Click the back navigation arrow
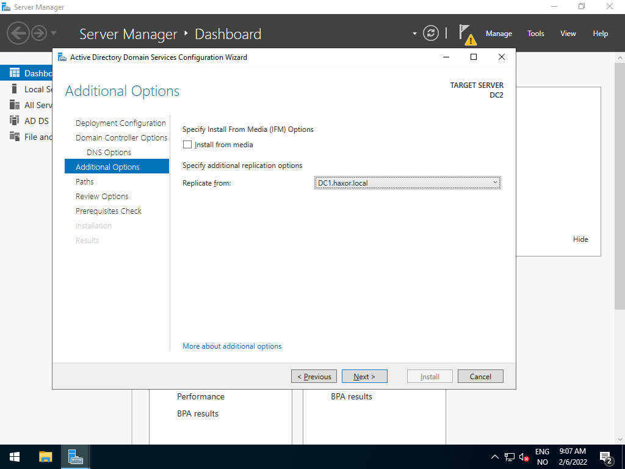Viewport: 625px width, 469px height. coord(18,33)
